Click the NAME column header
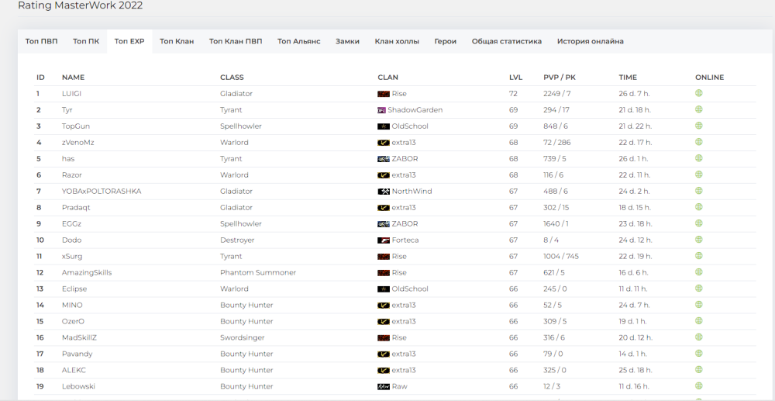The image size is (775, 401). tap(73, 78)
